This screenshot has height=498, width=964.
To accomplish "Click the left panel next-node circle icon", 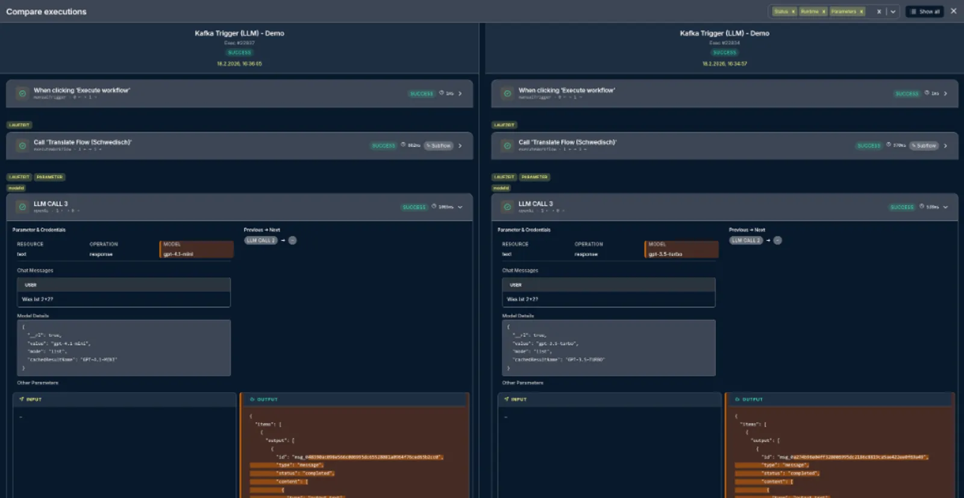I will [292, 241].
